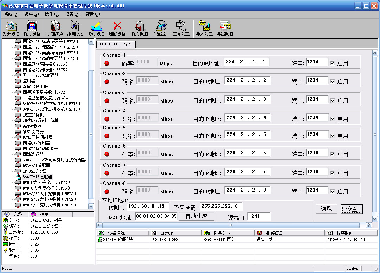Click the 名称 column header icon in info panel
380x273 pixels.
(7, 214)
